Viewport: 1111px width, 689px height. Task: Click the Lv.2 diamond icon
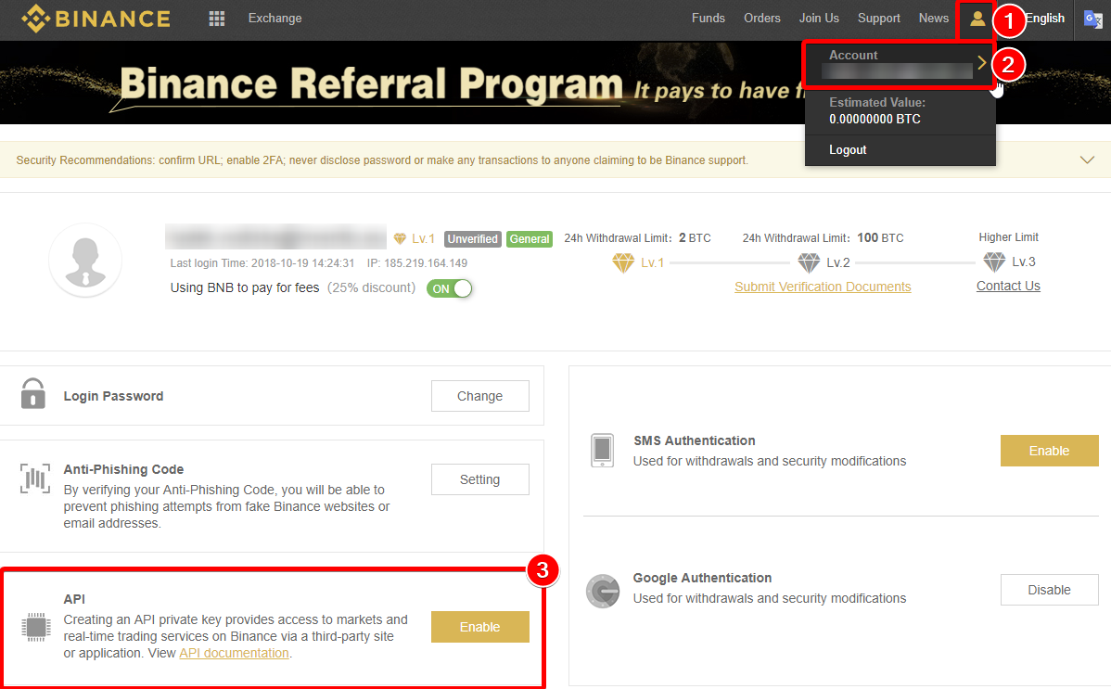pyautogui.click(x=810, y=263)
